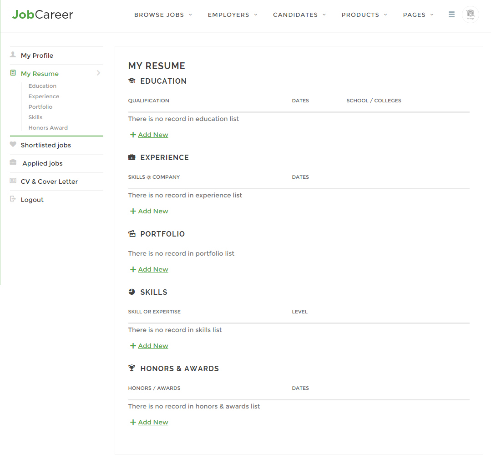Image resolution: width=491 pixels, height=464 pixels.
Task: Add new skills entry
Action: pos(153,346)
